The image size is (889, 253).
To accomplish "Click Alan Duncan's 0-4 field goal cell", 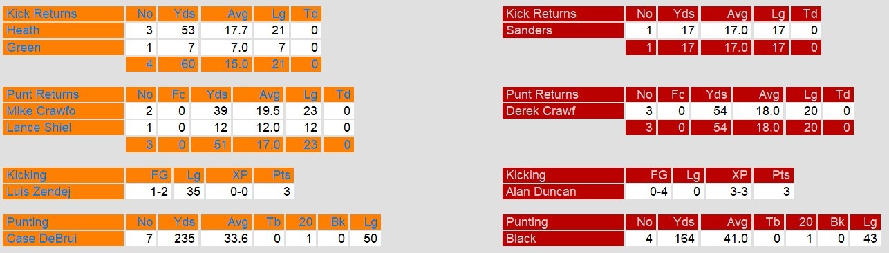I will coord(648,192).
